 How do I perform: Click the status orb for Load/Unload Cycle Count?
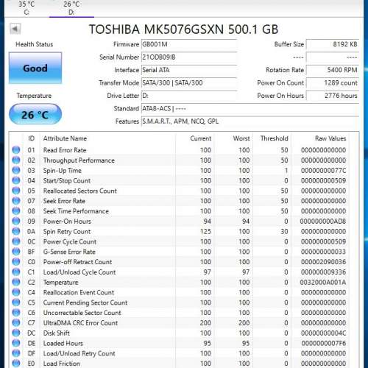16,272
